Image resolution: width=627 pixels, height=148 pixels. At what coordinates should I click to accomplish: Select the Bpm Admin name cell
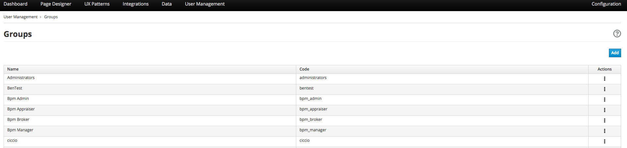click(x=150, y=100)
